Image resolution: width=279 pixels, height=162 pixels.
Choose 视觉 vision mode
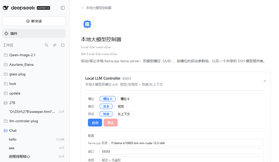click(121, 107)
